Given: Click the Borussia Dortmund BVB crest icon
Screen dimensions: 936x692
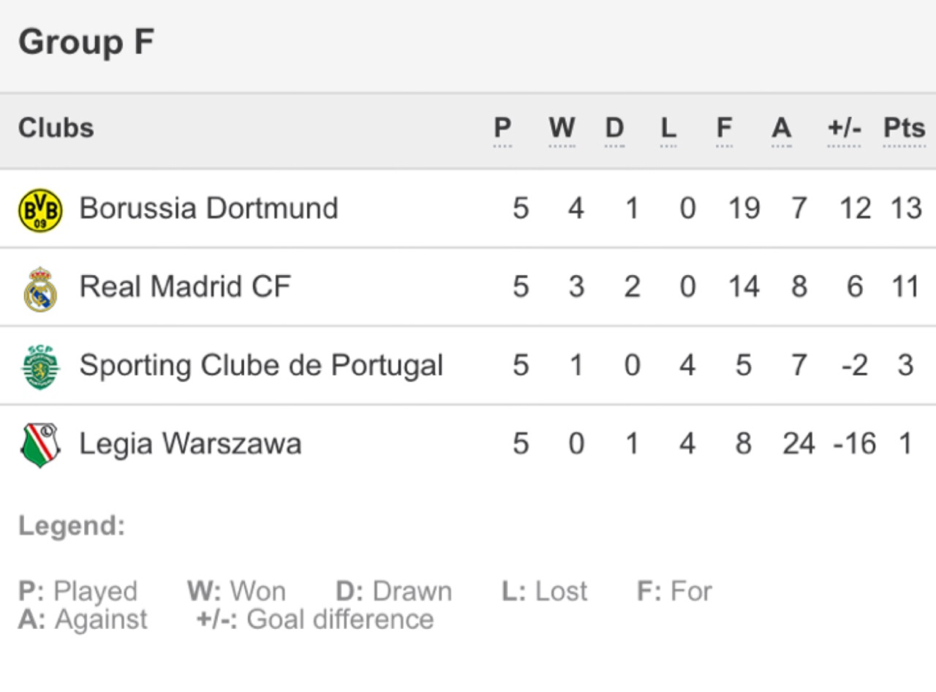Looking at the screenshot, I should point(40,210).
